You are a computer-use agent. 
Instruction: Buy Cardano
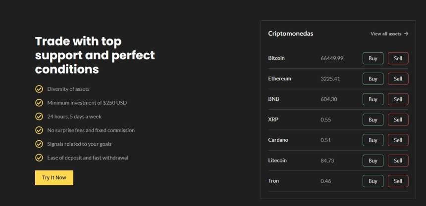(373, 140)
